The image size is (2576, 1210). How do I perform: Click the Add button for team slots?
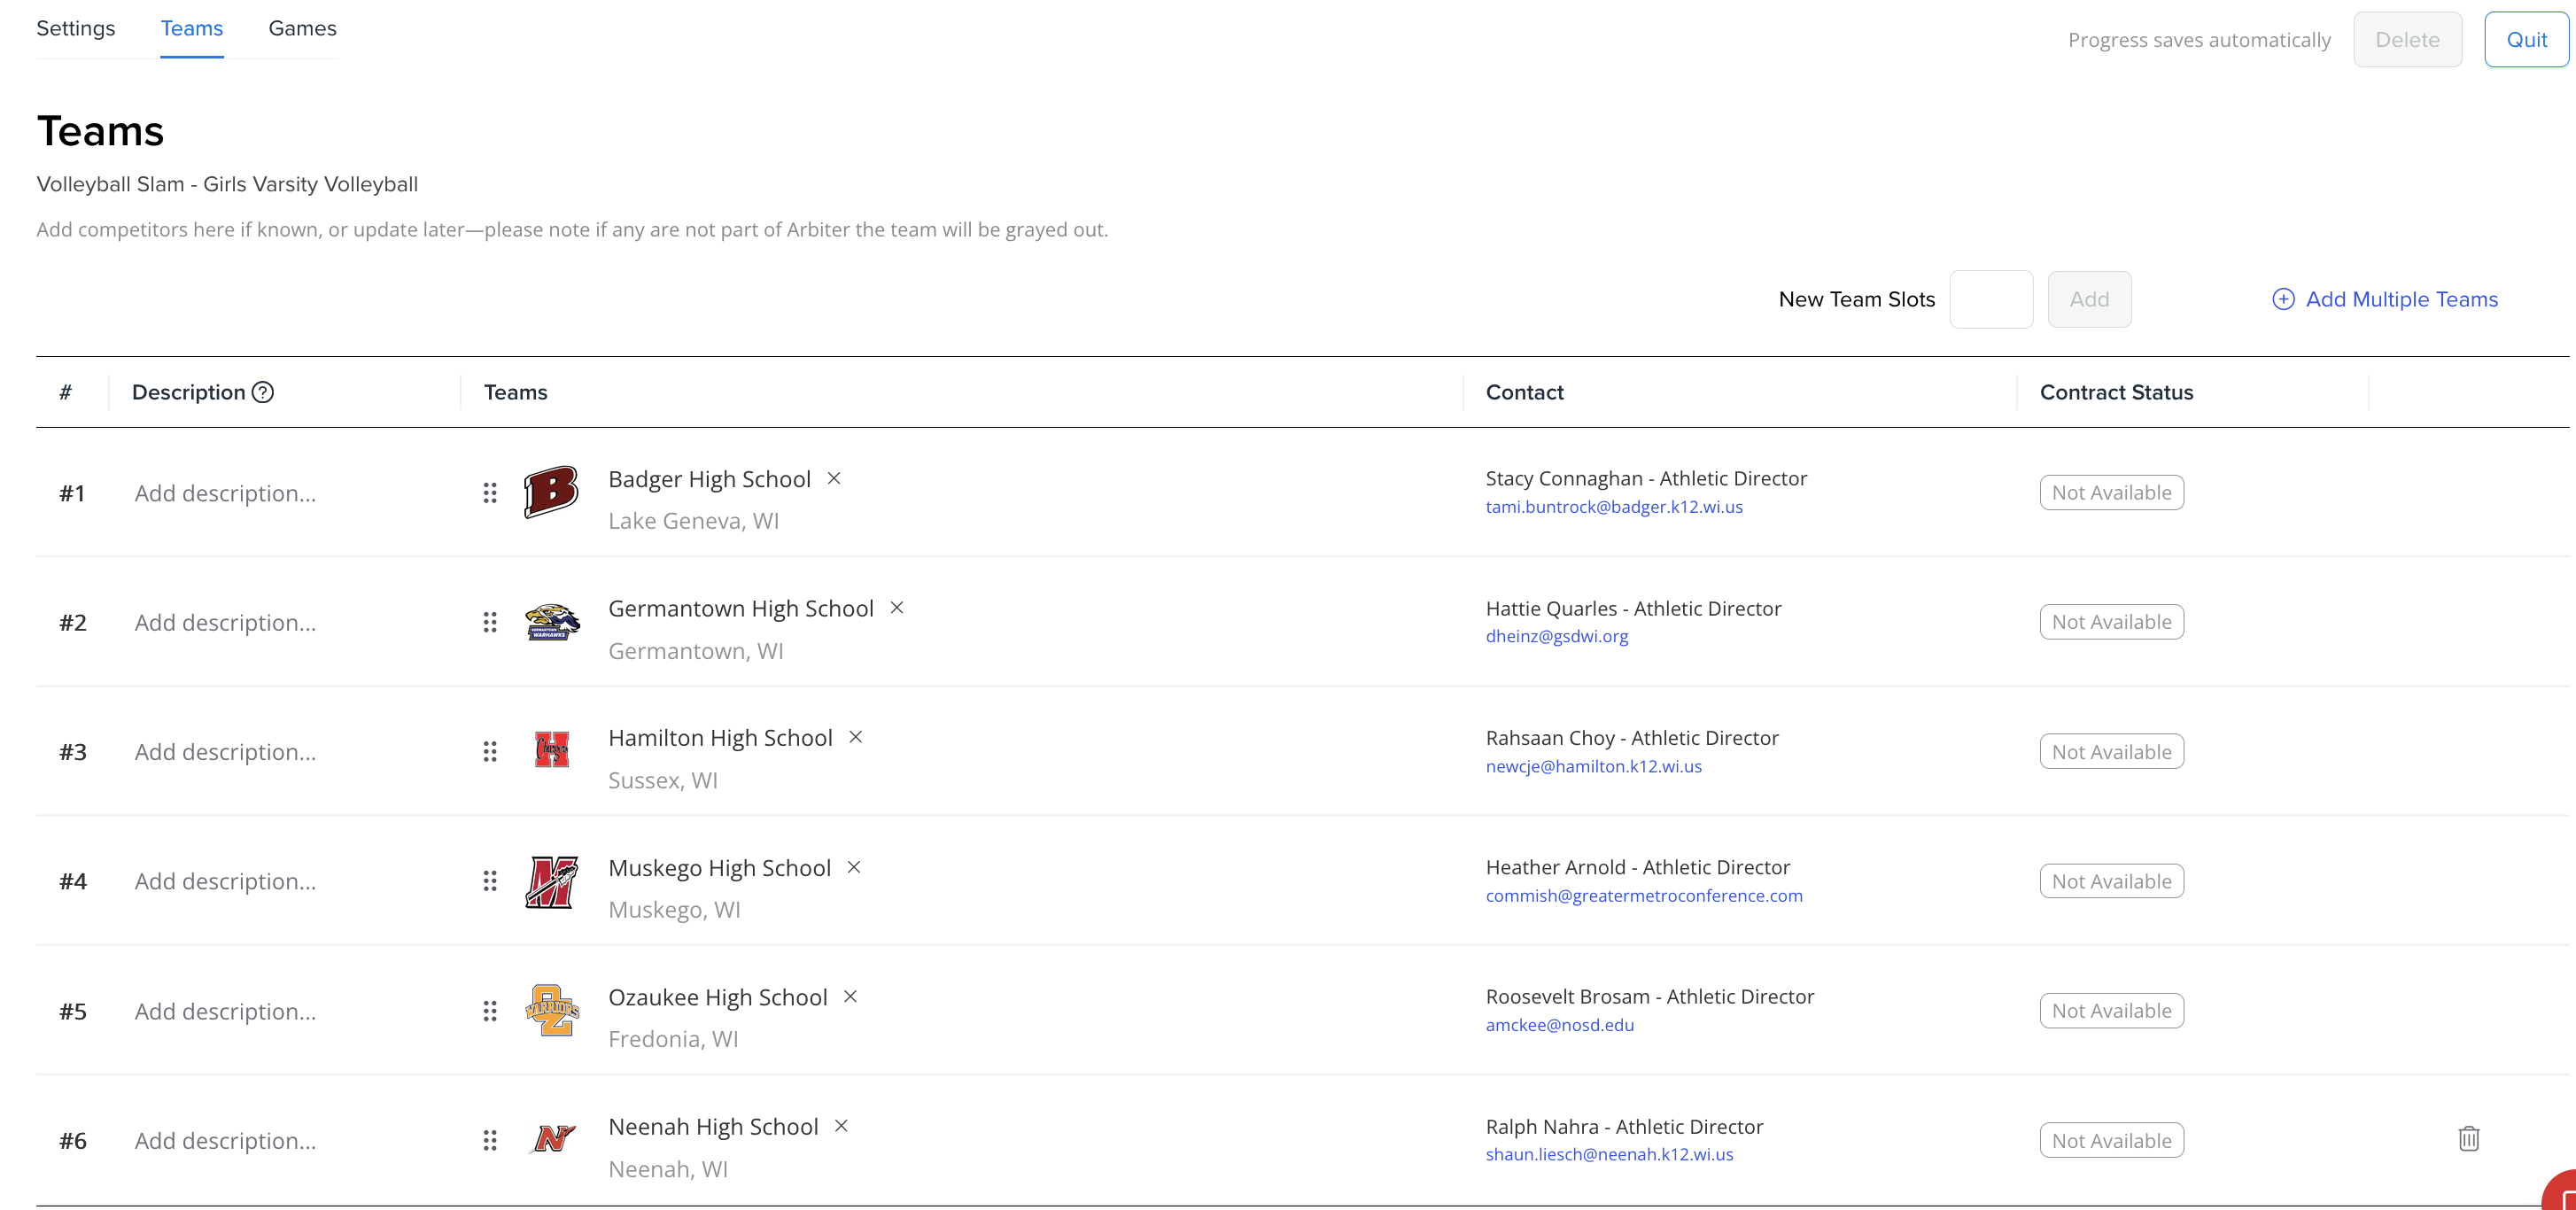point(2089,299)
